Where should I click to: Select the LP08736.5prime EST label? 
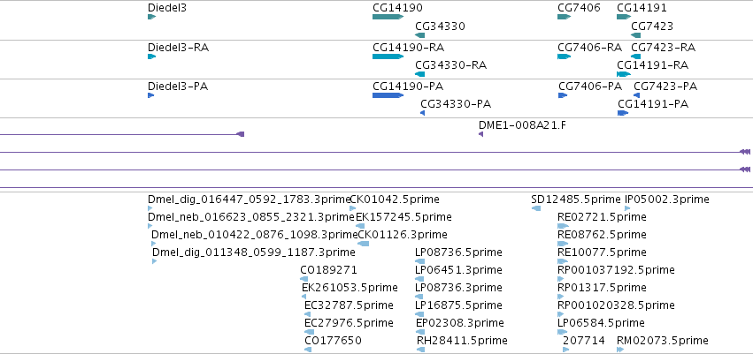(x=458, y=252)
